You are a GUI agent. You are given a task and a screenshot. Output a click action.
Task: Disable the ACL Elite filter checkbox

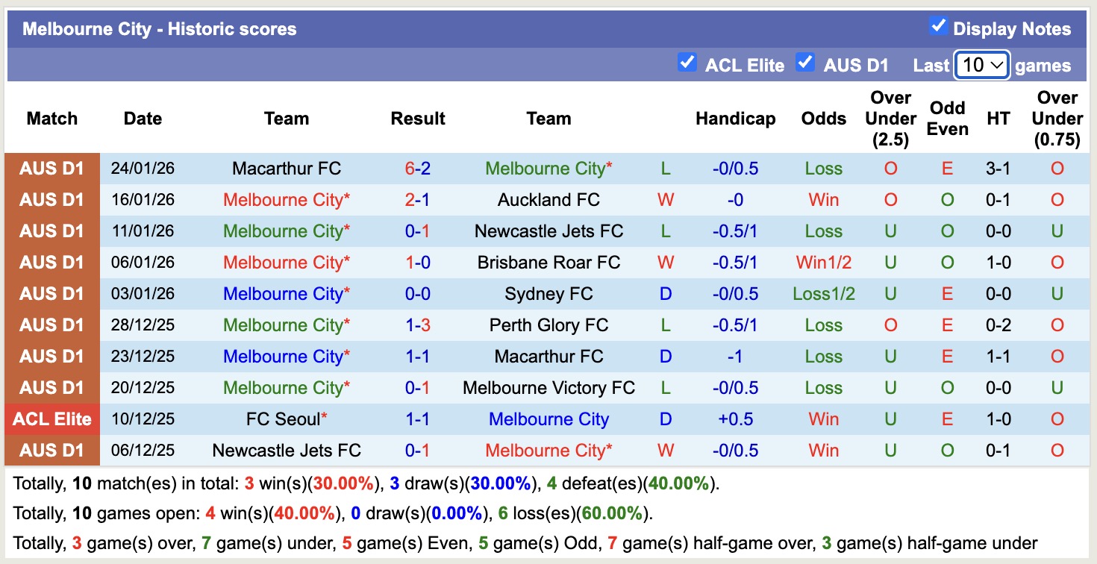tap(687, 63)
